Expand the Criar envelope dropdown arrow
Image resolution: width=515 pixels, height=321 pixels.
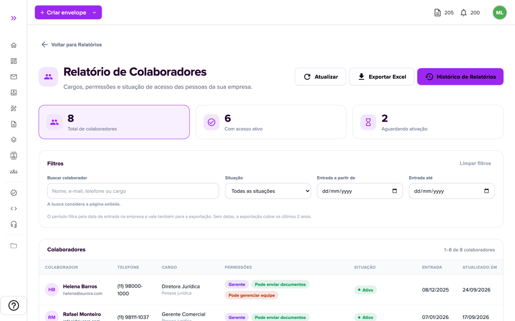tap(94, 13)
